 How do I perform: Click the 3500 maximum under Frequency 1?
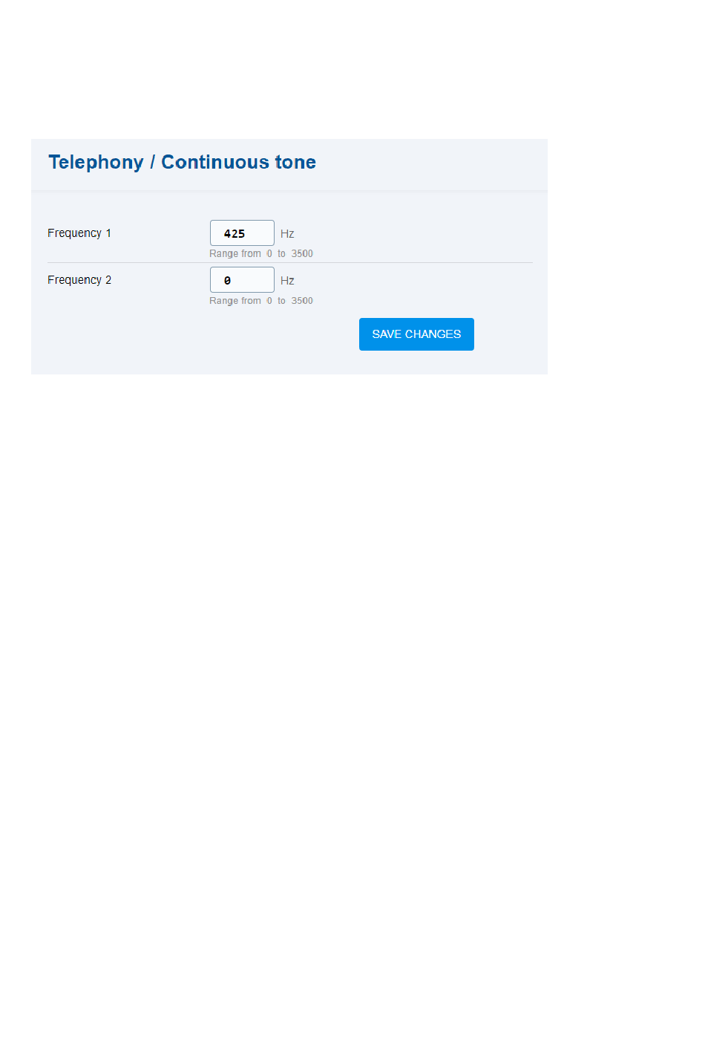click(302, 253)
